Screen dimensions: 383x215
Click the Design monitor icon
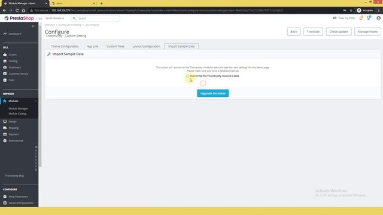point(5,121)
